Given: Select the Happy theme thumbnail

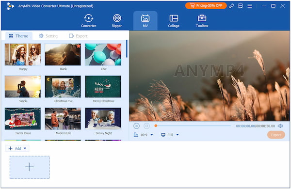Looking at the screenshot, I should [x=23, y=55].
